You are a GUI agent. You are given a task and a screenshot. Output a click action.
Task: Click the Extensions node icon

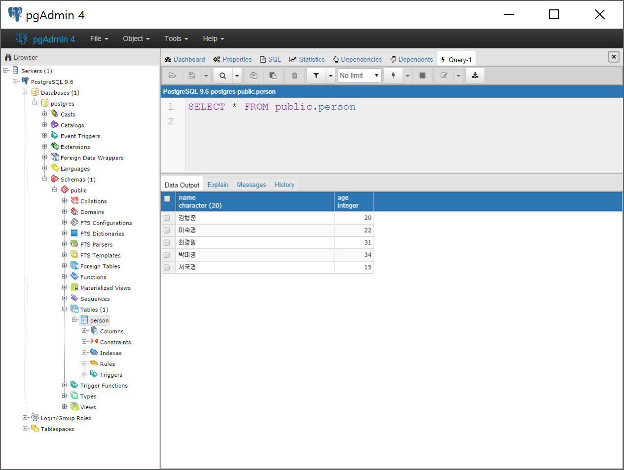coord(54,147)
